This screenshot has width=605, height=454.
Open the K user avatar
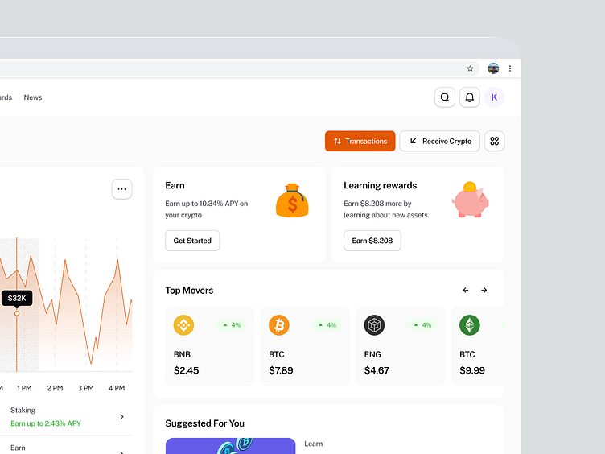coord(494,97)
